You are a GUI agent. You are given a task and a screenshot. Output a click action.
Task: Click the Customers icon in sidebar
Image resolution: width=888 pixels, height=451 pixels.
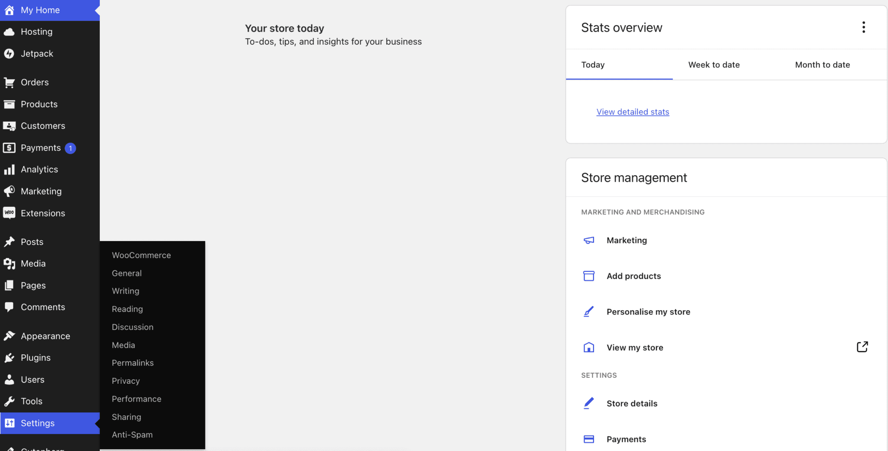point(9,126)
